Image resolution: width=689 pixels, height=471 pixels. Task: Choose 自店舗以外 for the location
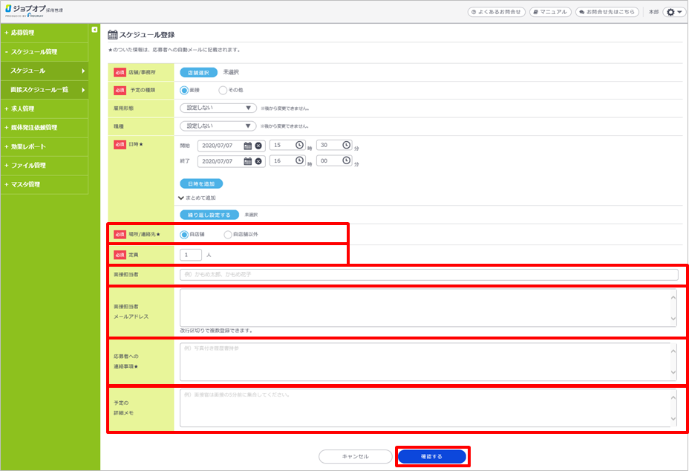coord(228,234)
